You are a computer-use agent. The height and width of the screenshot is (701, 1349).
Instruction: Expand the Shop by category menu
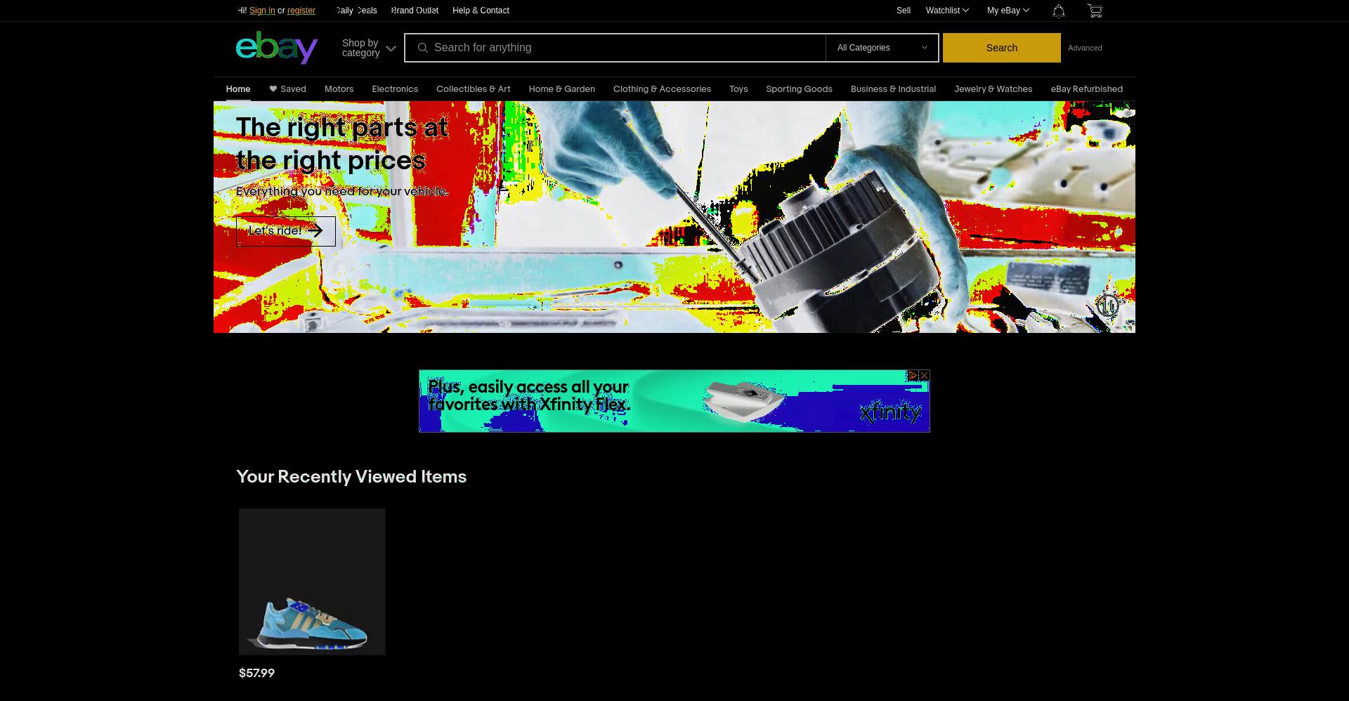369,48
